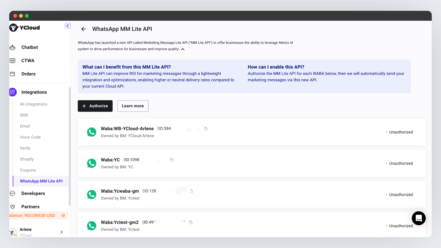Image resolution: width=441 pixels, height=248 pixels.
Task: Click the back arrow beside the page title
Action: 83,29
